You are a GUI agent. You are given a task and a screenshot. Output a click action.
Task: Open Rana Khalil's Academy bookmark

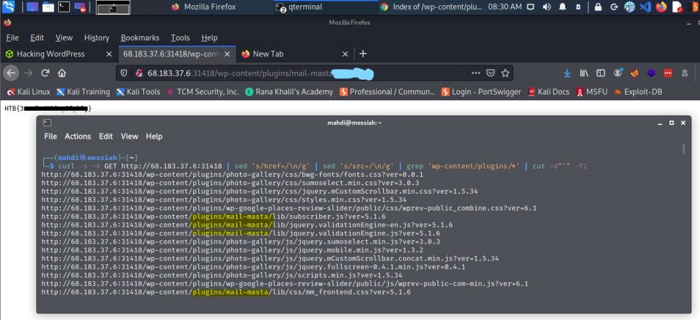click(x=289, y=92)
